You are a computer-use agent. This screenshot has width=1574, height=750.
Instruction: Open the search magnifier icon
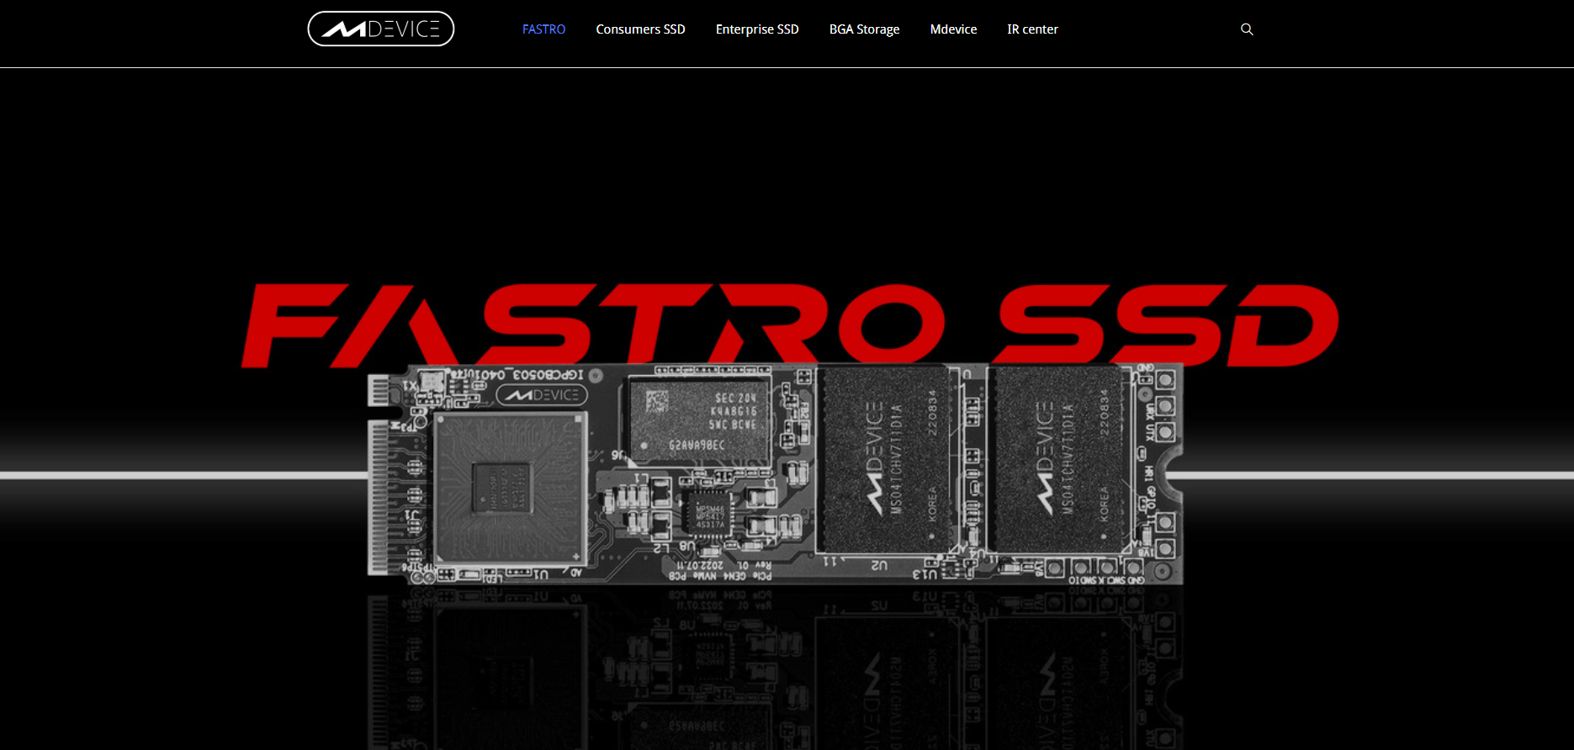click(1247, 29)
